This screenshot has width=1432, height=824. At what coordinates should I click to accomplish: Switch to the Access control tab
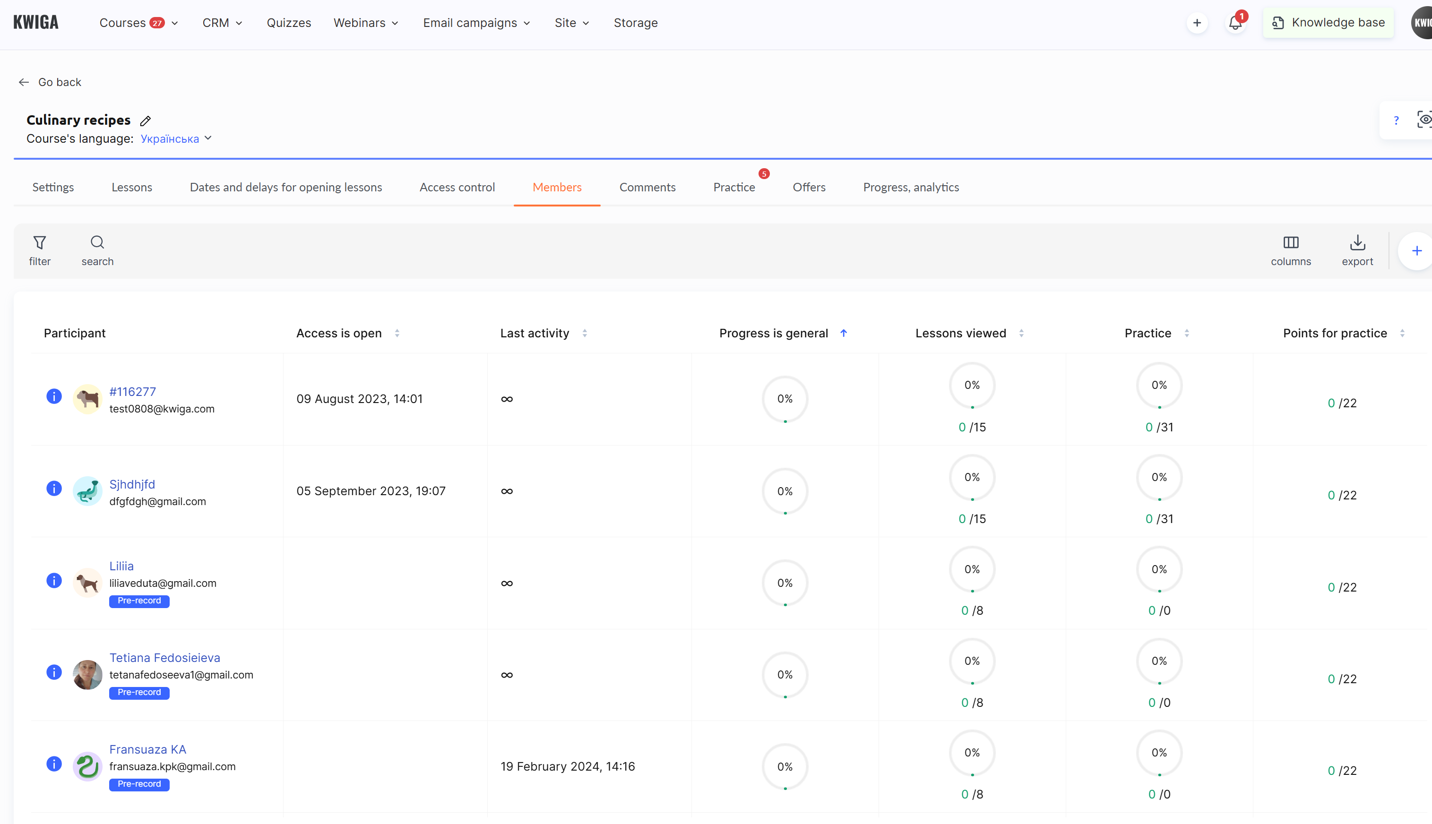pyautogui.click(x=457, y=187)
